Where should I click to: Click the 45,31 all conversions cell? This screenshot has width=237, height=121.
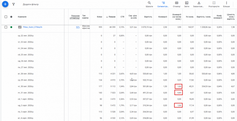[192, 86]
